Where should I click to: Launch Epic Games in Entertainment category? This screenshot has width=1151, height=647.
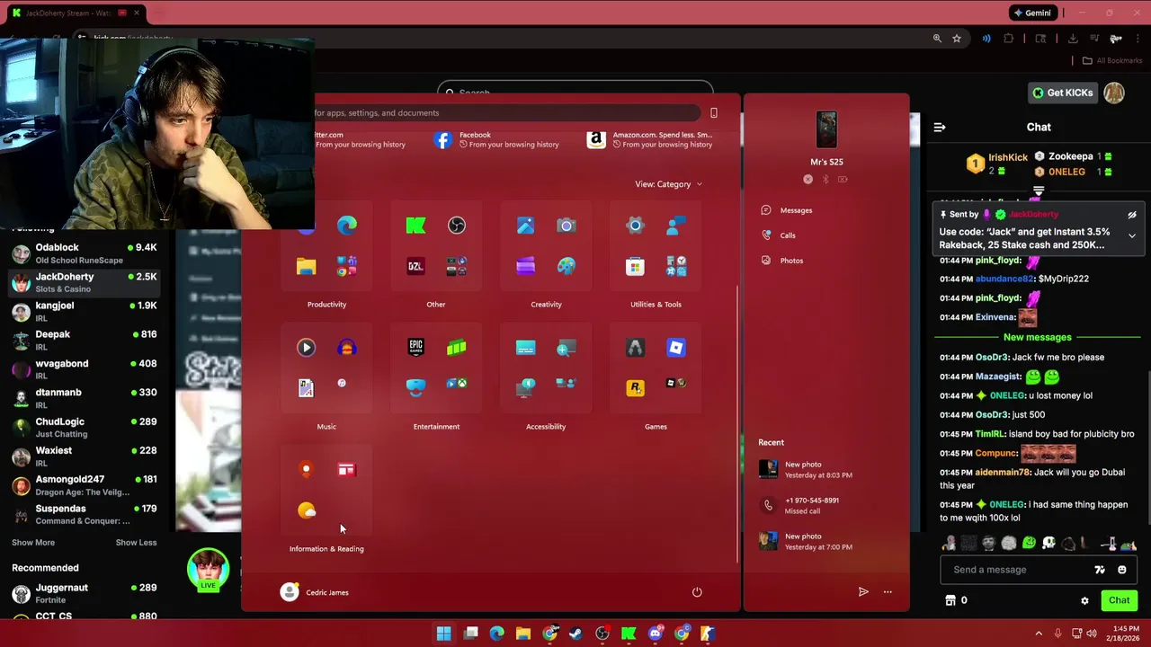(x=415, y=348)
